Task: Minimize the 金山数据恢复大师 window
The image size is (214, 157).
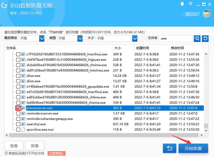Action: click(x=198, y=5)
